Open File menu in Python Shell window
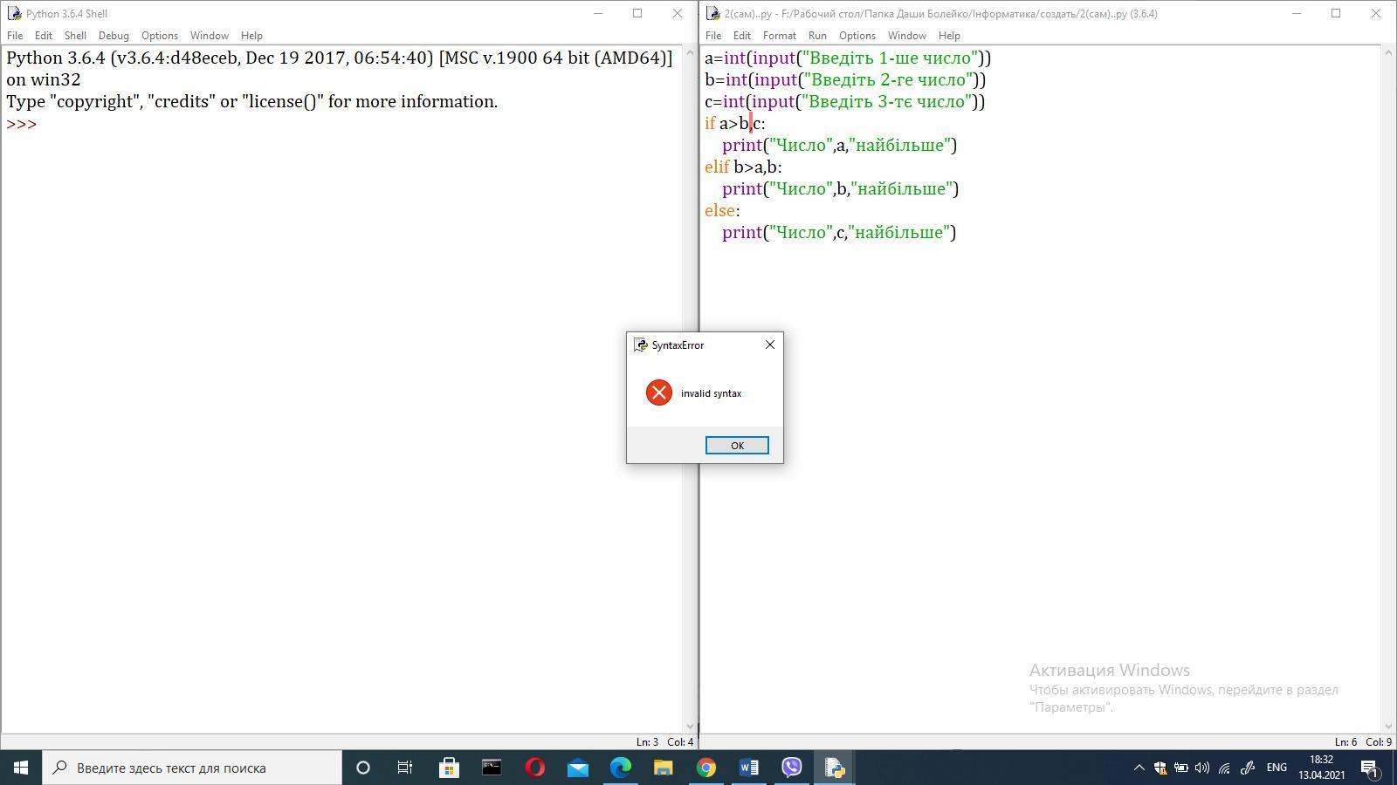Viewport: 1397px width, 785px height. click(x=15, y=36)
